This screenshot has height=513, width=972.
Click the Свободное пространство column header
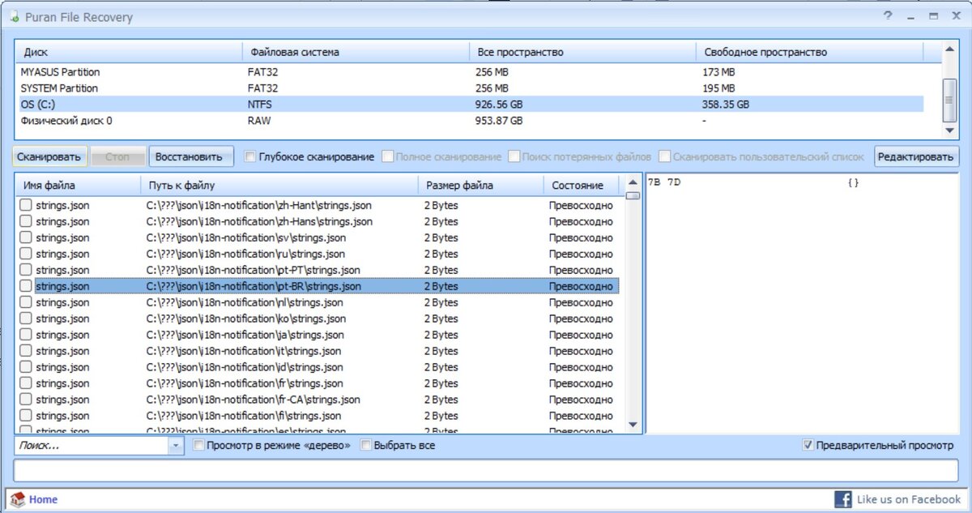810,52
